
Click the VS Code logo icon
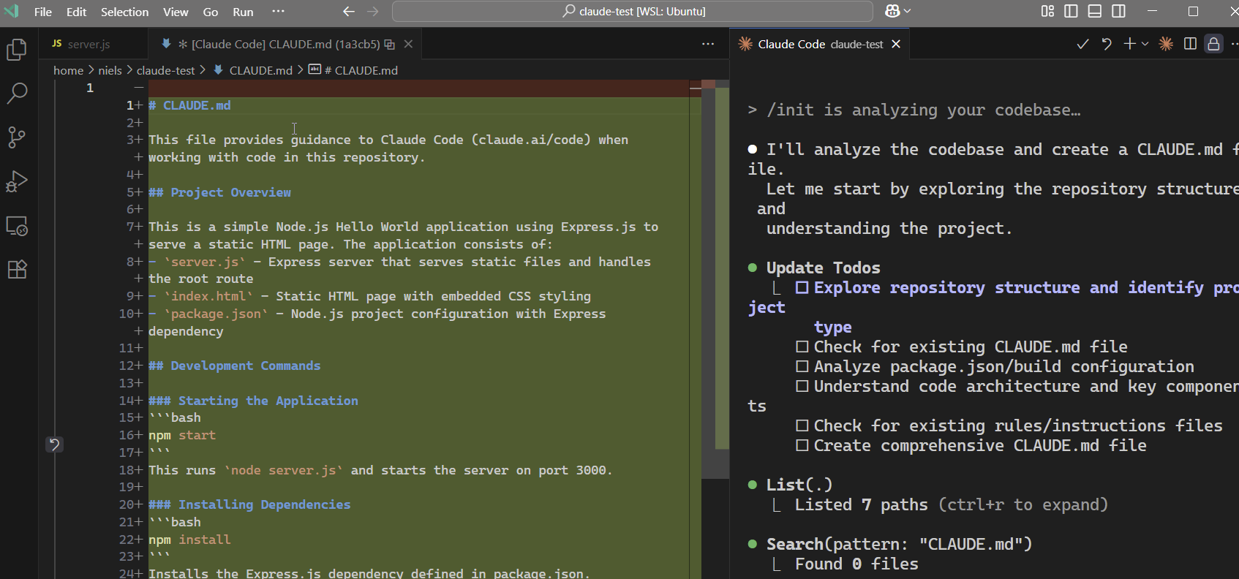(12, 11)
